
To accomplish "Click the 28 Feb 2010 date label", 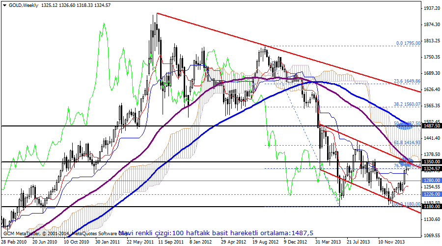I will (14, 242).
